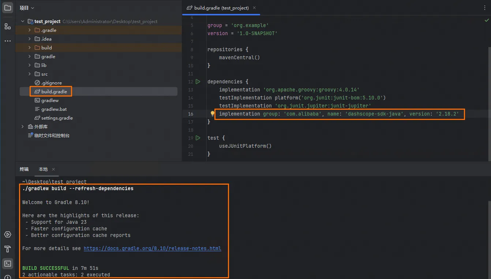Show more tool windows via ellipsis icon
The height and width of the screenshot is (279, 491).
8,41
